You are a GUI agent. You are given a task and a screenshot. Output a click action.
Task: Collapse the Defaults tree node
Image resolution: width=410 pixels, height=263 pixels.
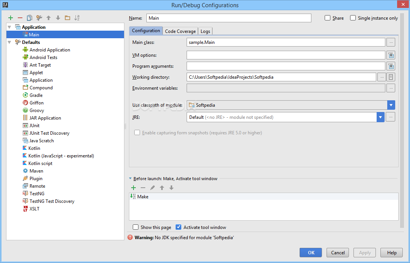tap(10, 42)
